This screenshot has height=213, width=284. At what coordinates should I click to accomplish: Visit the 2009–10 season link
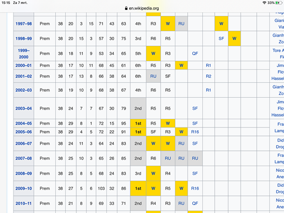pos(23,189)
